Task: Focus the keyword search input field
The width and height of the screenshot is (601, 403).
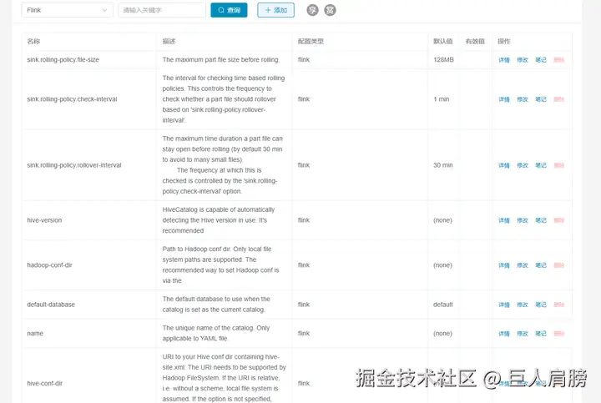Action: [162, 10]
